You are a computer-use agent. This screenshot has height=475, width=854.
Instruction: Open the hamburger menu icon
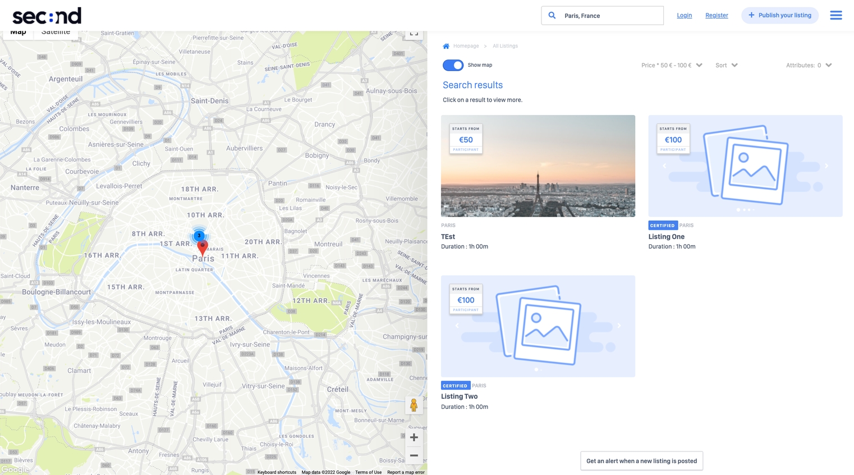[x=835, y=15]
